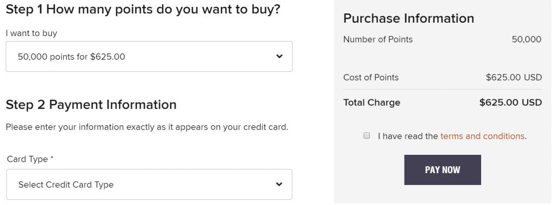Click the credit card information instruction text
553x205 pixels.
(x=147, y=127)
